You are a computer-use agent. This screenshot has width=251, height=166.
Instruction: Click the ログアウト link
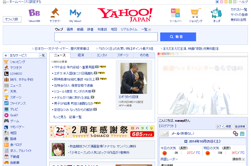167,126
